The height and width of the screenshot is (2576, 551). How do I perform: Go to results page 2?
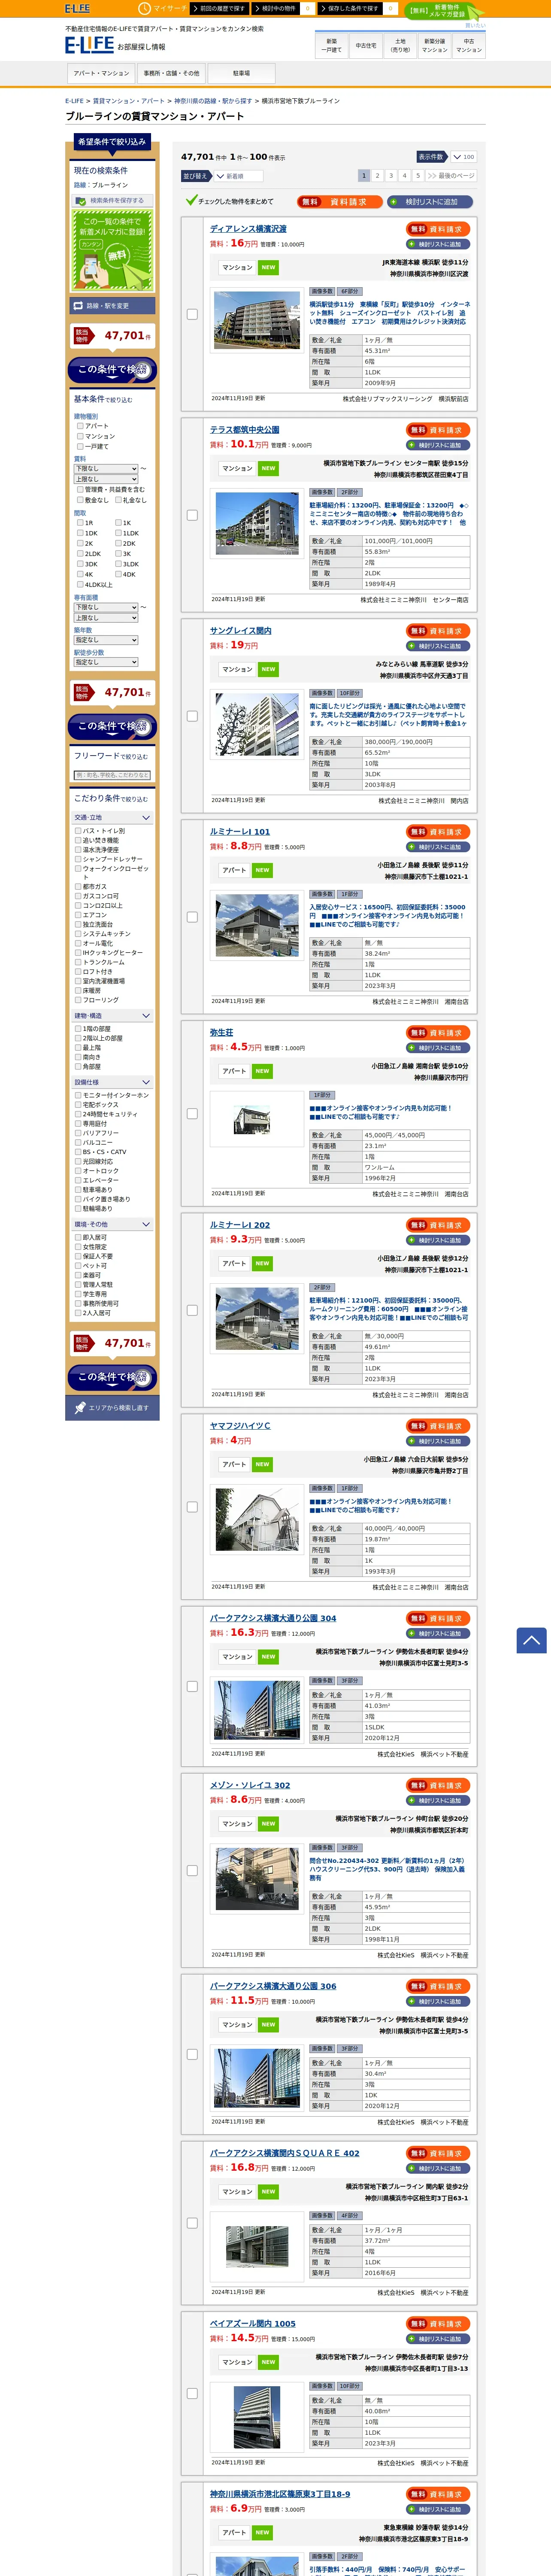377,175
